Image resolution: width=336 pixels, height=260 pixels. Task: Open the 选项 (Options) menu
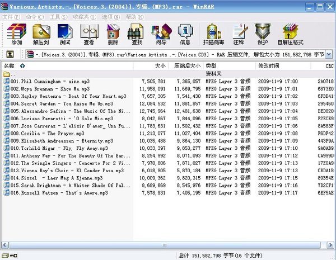pyautogui.click(x=111, y=17)
